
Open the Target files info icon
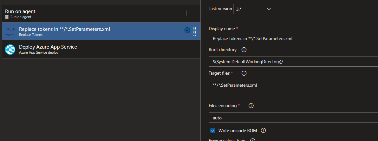coord(244,73)
